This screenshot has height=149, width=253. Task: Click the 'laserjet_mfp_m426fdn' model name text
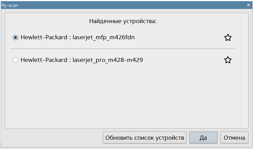pyautogui.click(x=104, y=38)
